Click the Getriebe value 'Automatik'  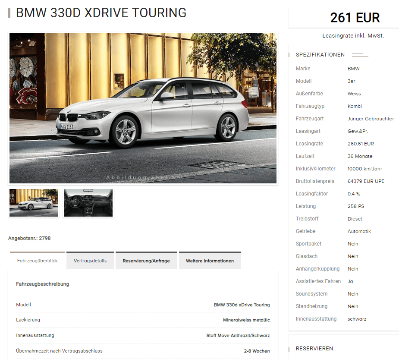coord(359,231)
